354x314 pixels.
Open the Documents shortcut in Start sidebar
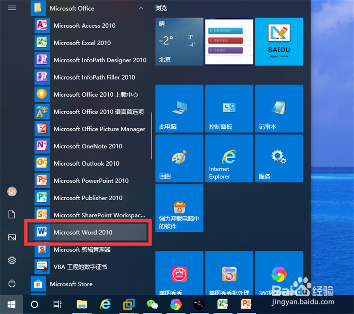click(12, 215)
